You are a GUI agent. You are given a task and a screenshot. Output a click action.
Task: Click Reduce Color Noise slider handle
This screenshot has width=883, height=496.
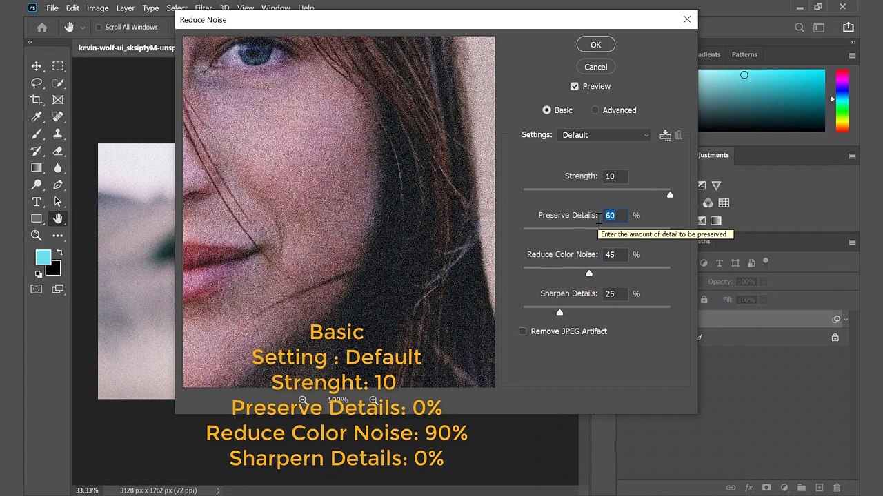pyautogui.click(x=589, y=273)
